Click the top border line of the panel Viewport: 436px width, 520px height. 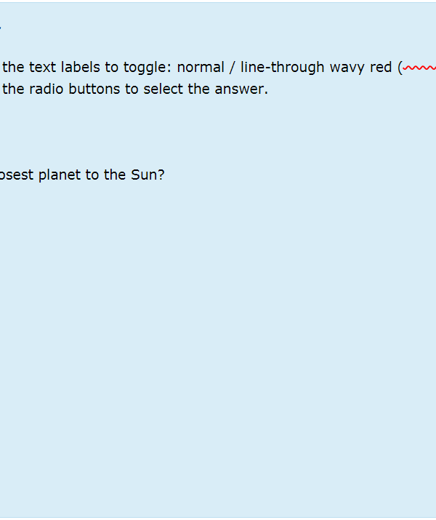tap(218, 3)
